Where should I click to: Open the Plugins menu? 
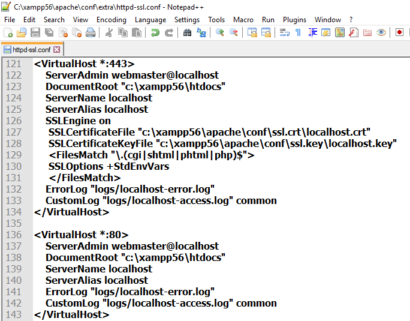(294, 20)
